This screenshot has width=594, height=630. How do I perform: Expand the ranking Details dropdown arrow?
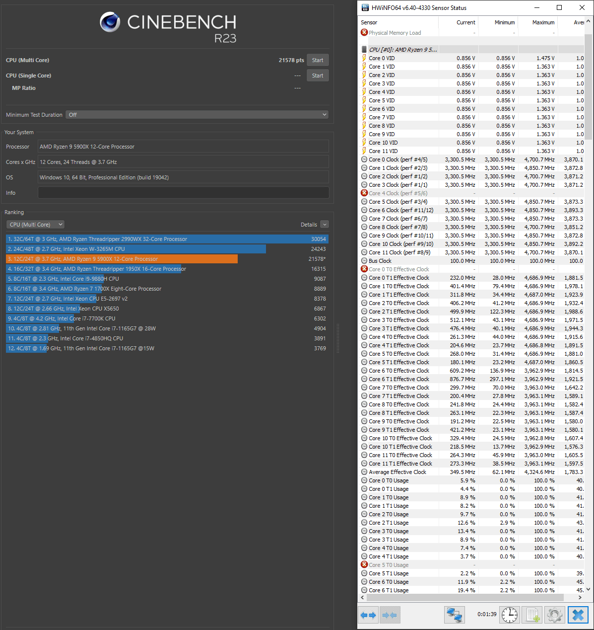(325, 225)
